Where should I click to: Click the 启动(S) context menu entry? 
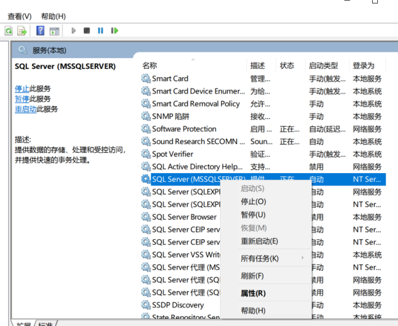pyautogui.click(x=252, y=189)
